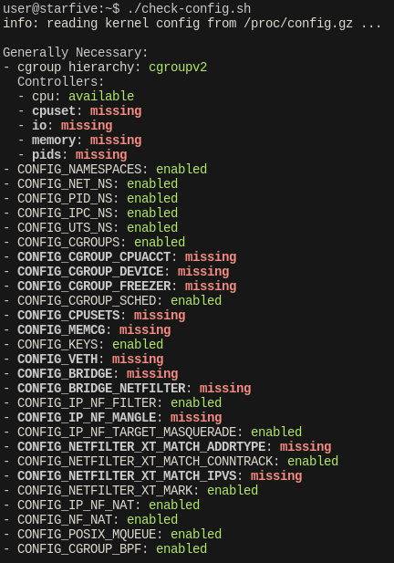Click the Generally Necessary heading
This screenshot has height=563, width=394.
[x=76, y=52]
